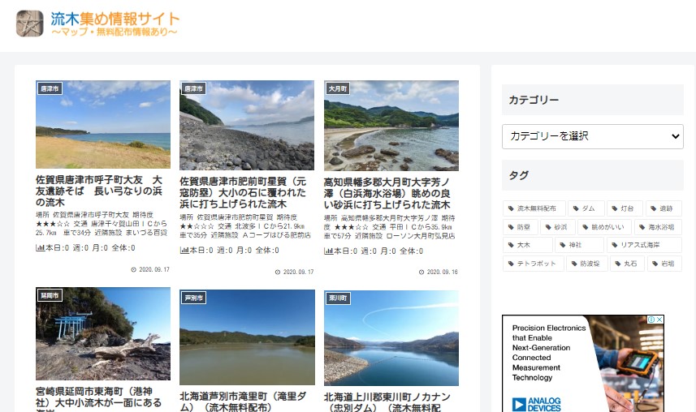This screenshot has width=696, height=412.
Task: Open the 肥前町星賀 rocky shore thumbnail
Action: click(x=247, y=125)
